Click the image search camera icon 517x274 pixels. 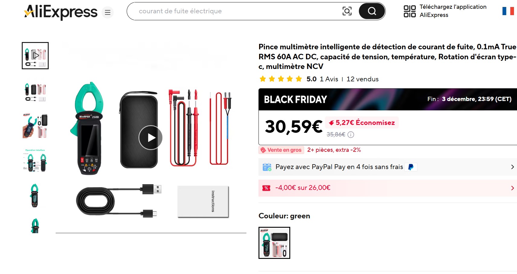point(347,11)
